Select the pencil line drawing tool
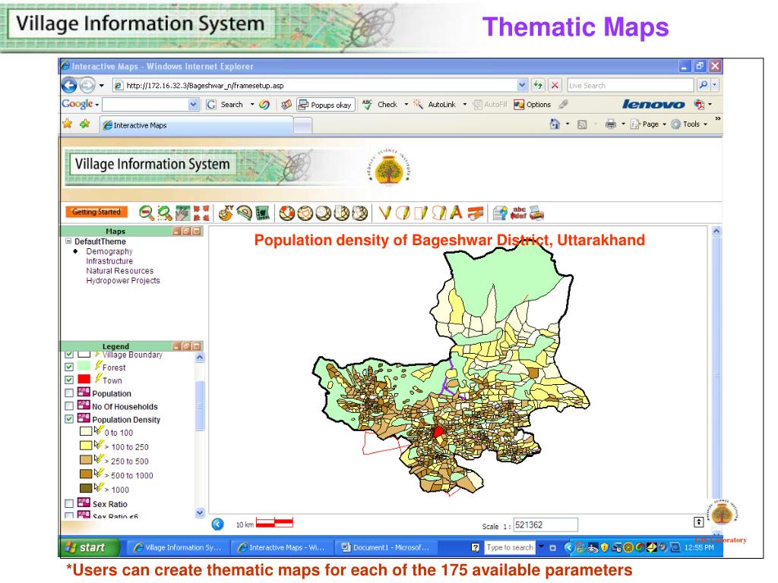Image resolution: width=778 pixels, height=583 pixels. coord(384,213)
